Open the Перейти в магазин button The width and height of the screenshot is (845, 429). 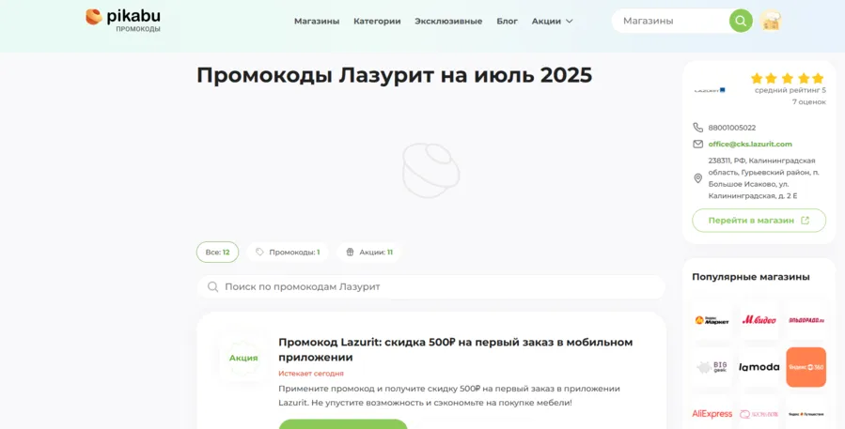tap(759, 221)
